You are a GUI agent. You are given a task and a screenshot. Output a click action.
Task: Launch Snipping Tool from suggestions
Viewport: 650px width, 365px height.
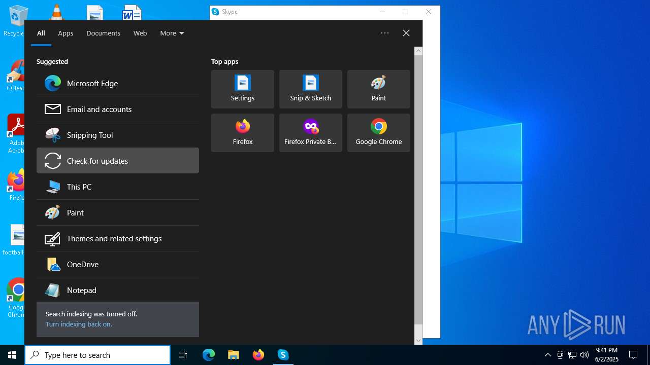[x=118, y=135]
